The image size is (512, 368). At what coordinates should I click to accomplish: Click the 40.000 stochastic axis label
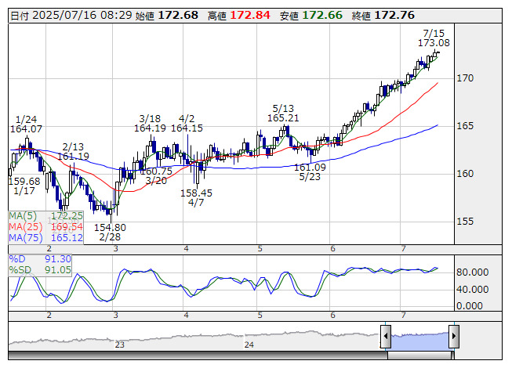[x=473, y=289]
